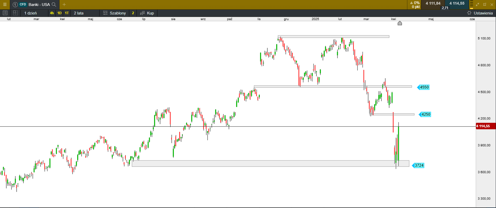Click the buy price 4 114,55

coord(457,3)
